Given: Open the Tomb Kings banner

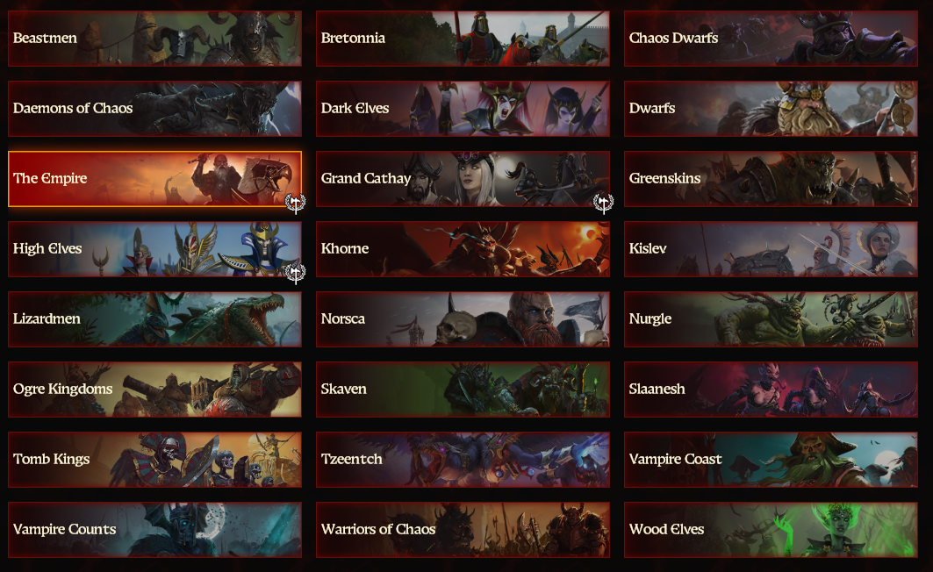Looking at the screenshot, I should [154, 460].
